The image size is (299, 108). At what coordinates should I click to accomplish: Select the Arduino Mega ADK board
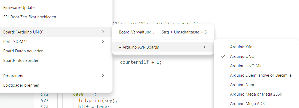256,103
